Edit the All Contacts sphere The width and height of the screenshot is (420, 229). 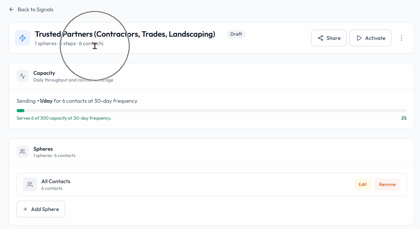363,184
